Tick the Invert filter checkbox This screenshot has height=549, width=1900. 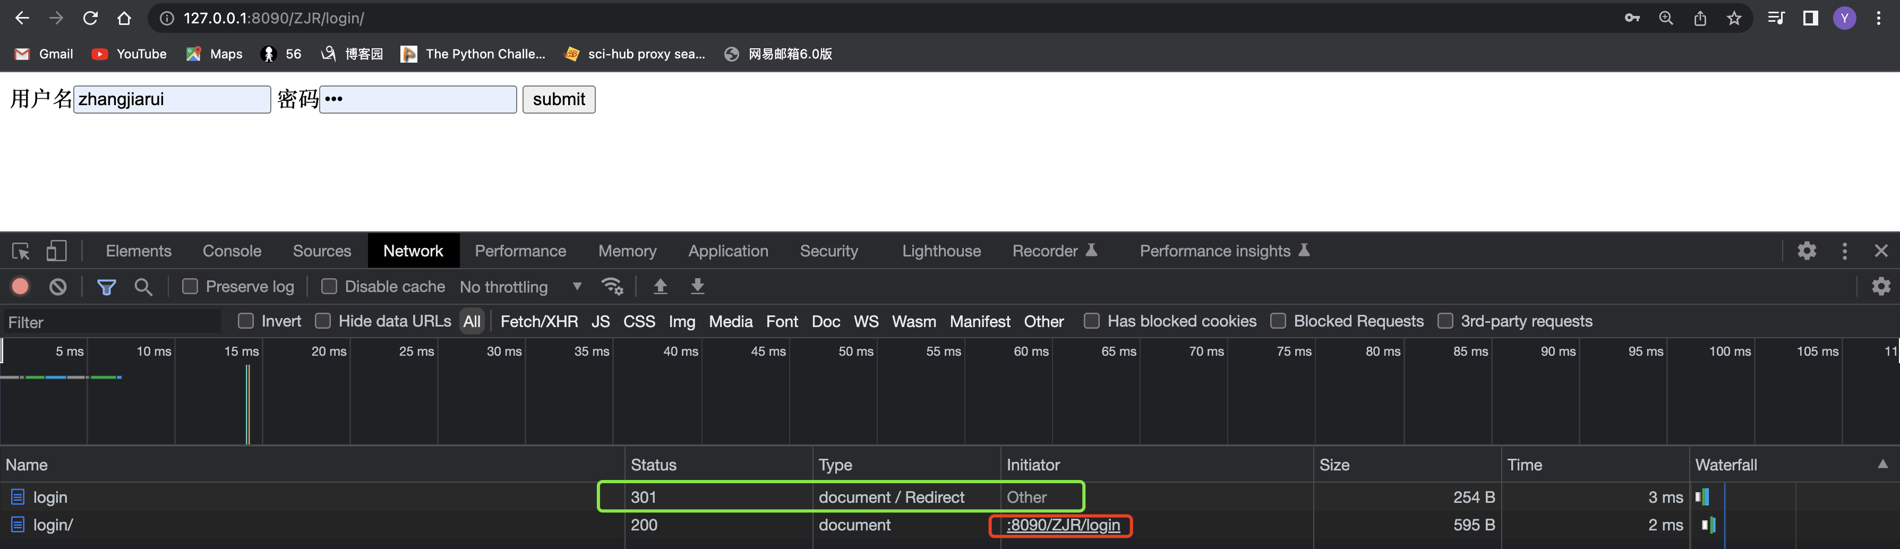(x=246, y=321)
